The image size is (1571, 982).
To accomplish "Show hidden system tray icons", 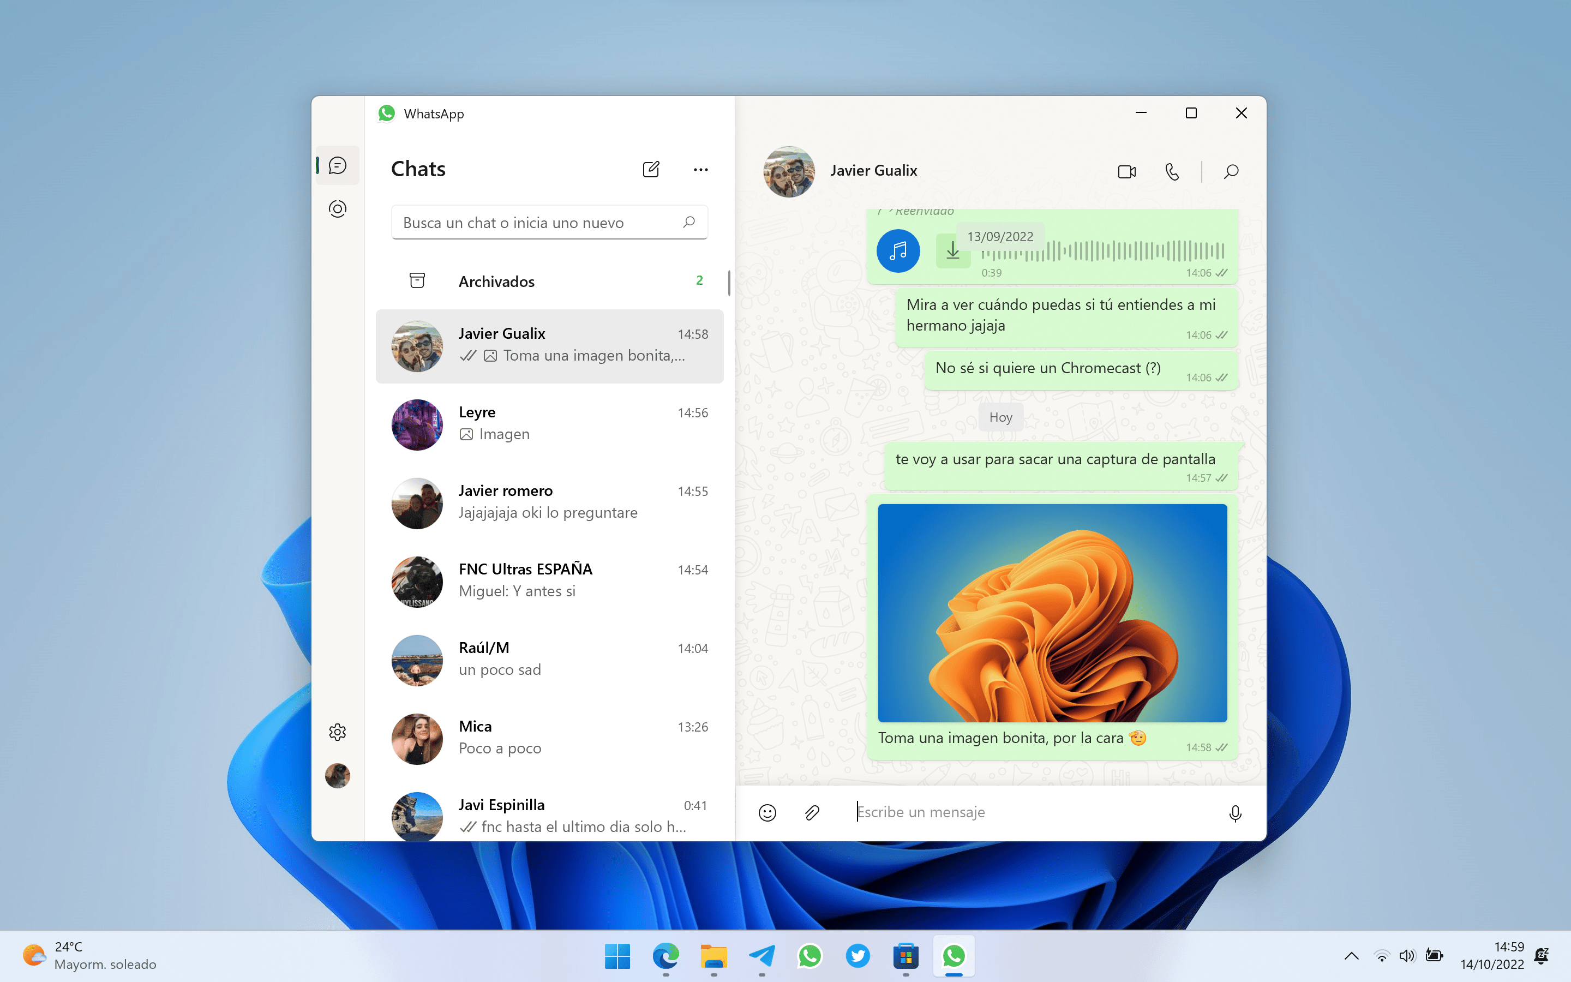I will click(1351, 955).
